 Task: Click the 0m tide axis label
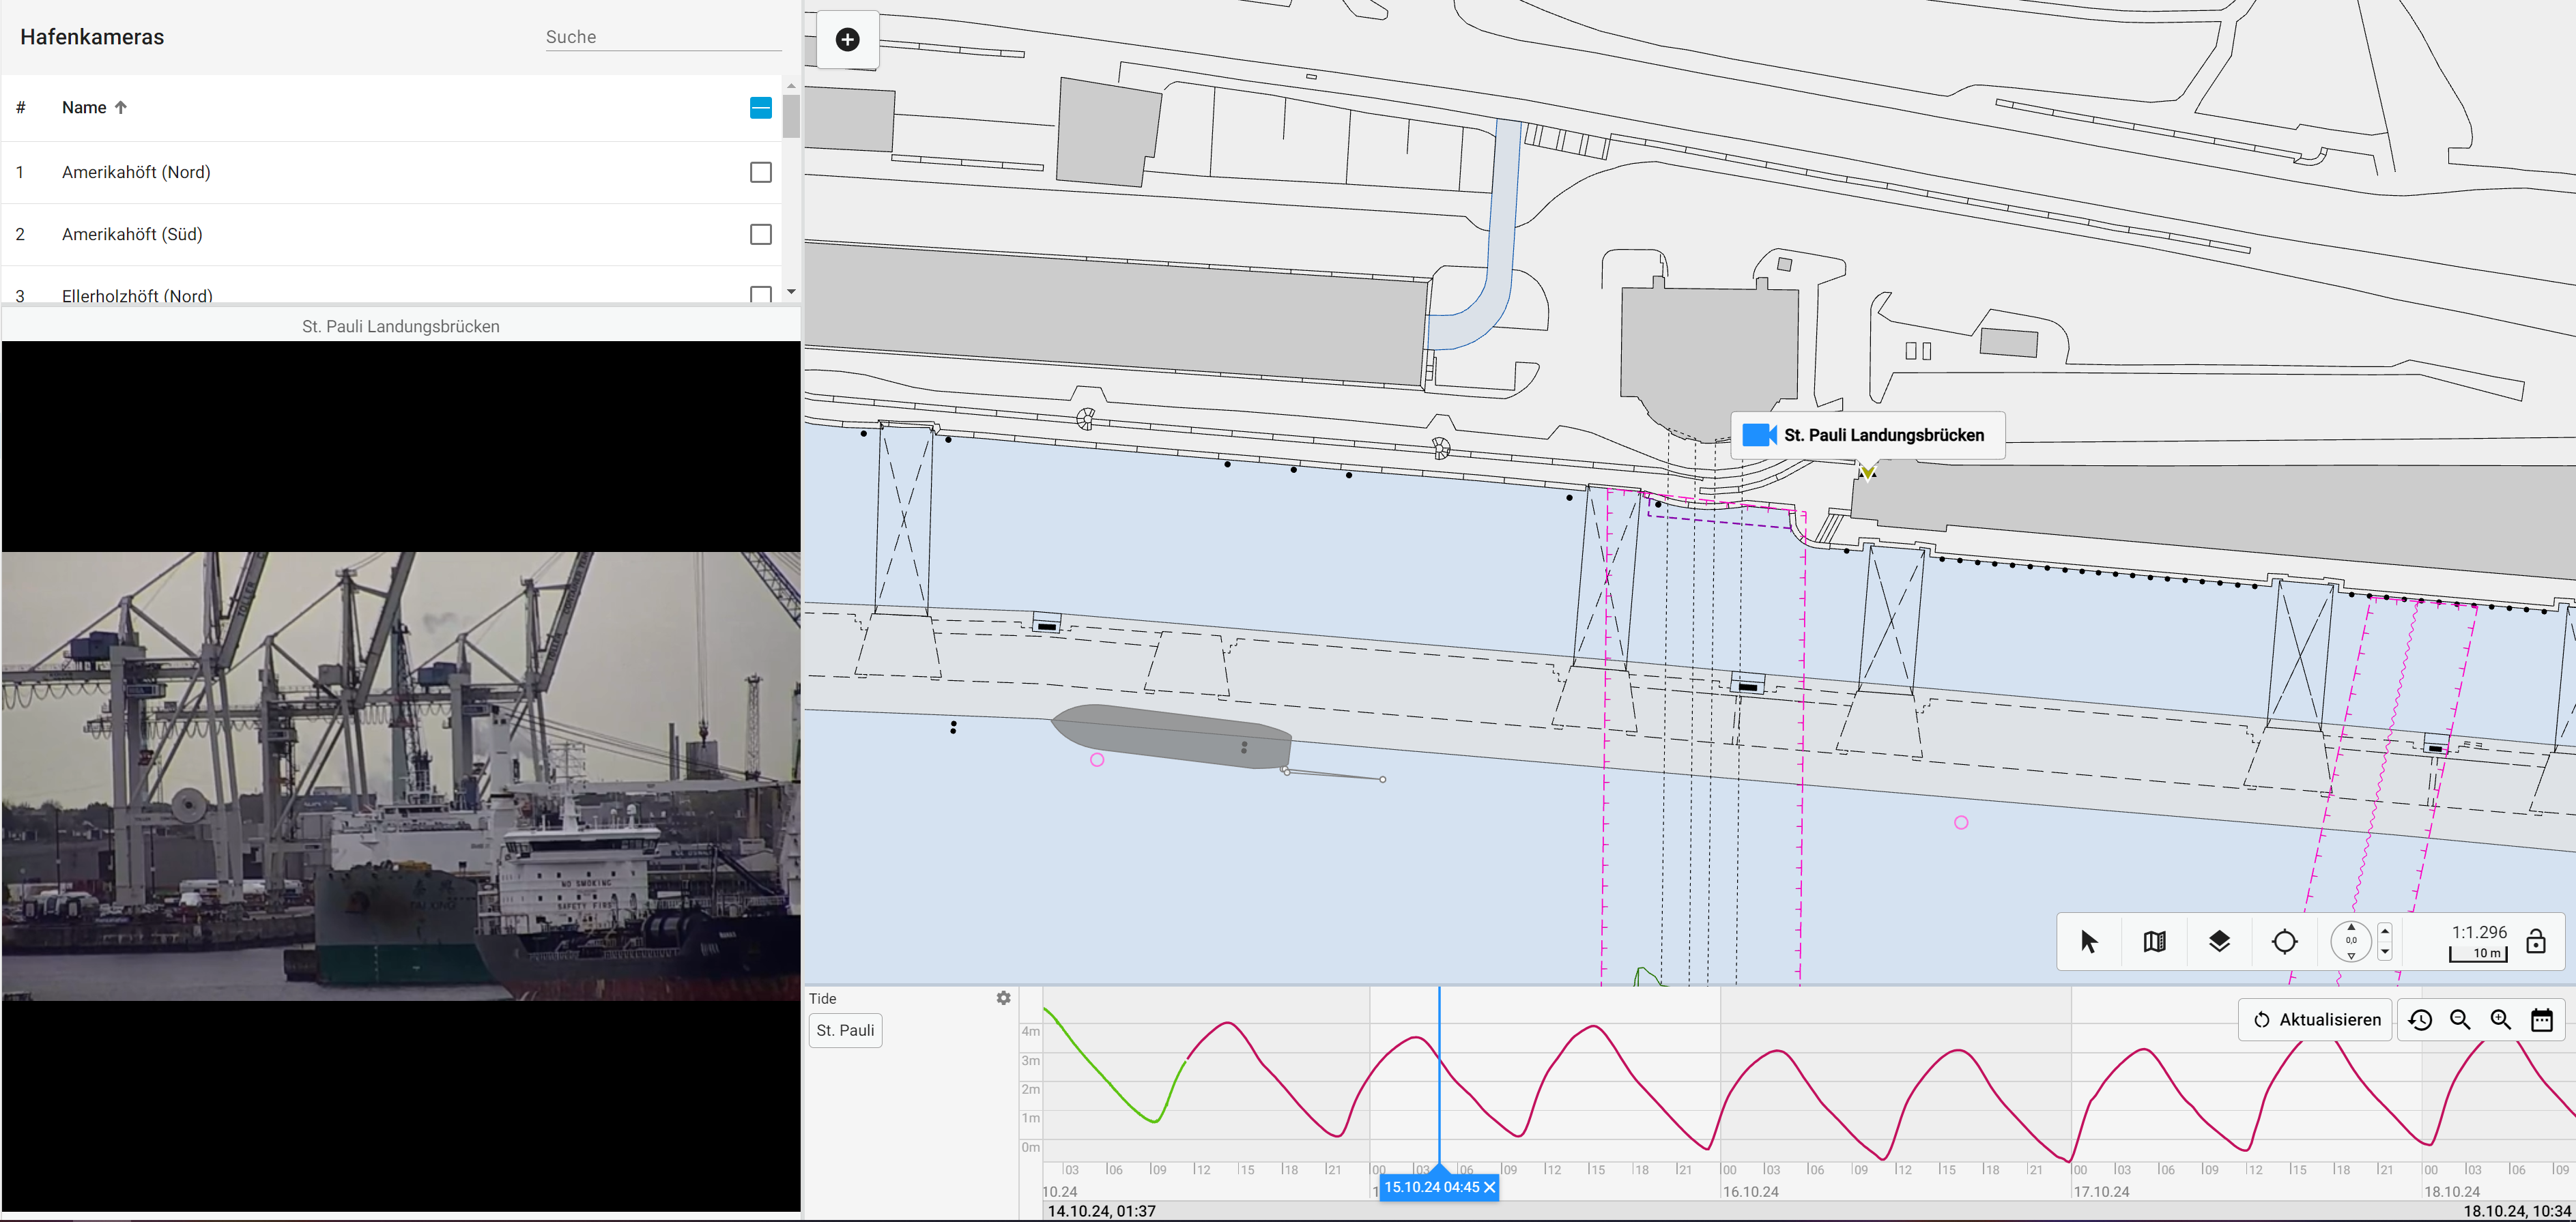[x=1030, y=1147]
